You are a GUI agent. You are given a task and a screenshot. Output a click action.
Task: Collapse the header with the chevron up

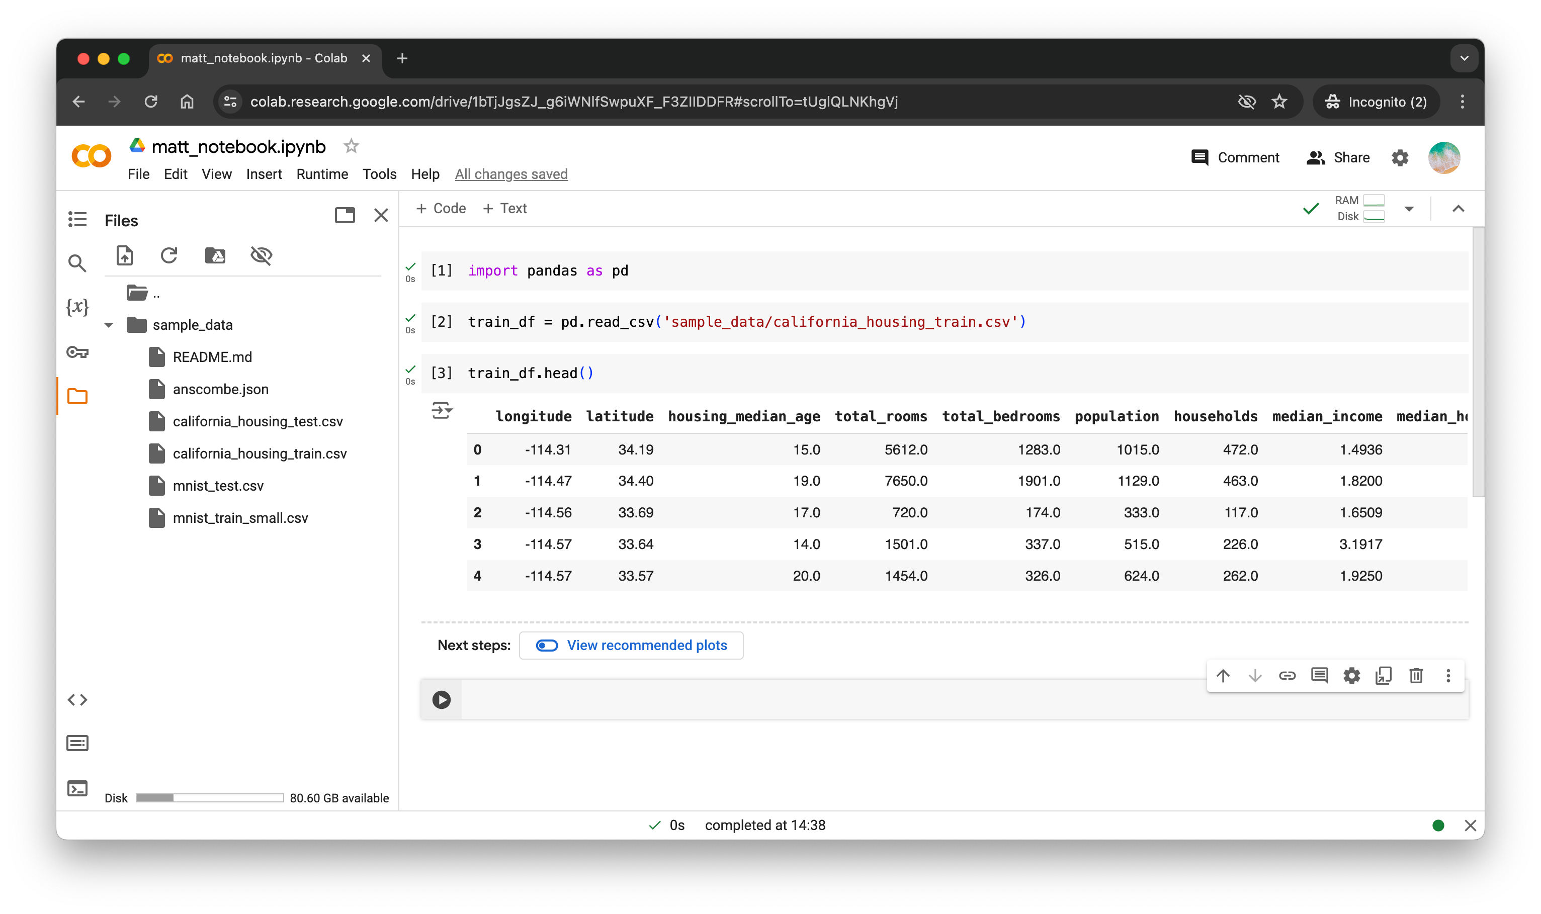pyautogui.click(x=1458, y=209)
